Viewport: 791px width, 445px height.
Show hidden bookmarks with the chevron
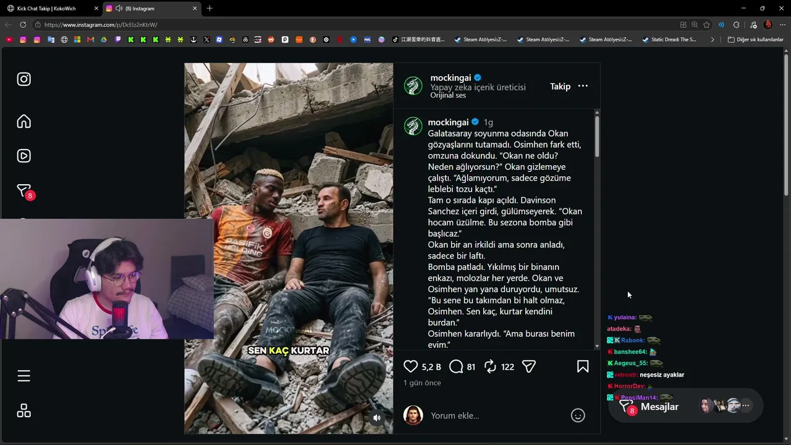click(713, 40)
